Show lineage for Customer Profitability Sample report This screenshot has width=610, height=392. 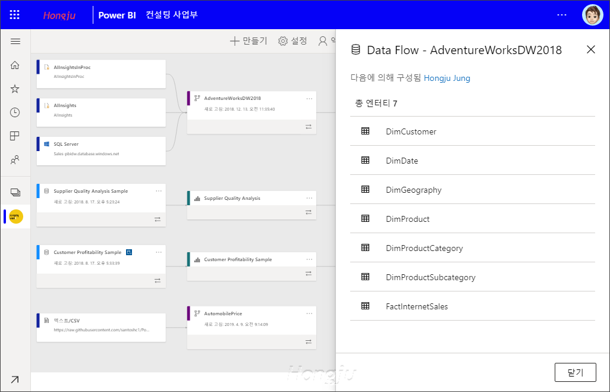pyautogui.click(x=309, y=274)
